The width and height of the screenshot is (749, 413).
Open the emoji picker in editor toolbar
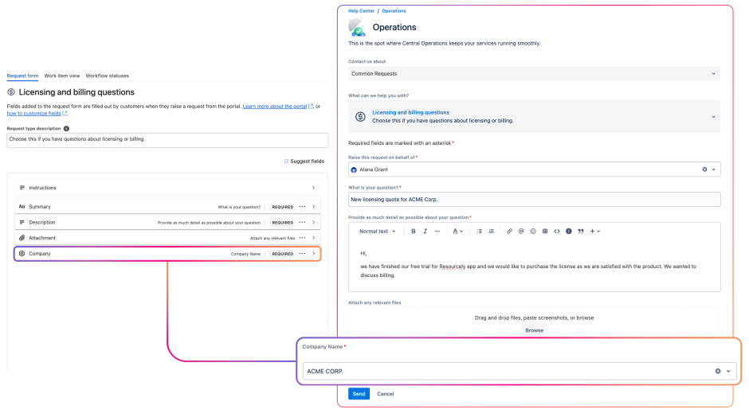[533, 232]
